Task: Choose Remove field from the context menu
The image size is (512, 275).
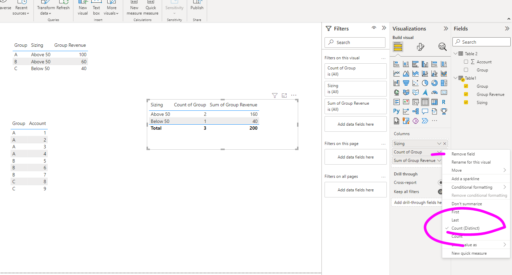Action: pos(476,154)
